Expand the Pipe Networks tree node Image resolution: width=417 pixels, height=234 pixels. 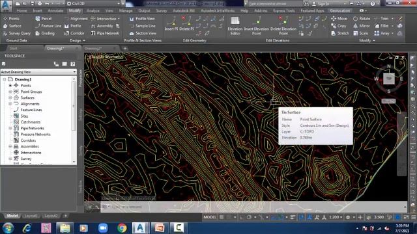pos(10,128)
